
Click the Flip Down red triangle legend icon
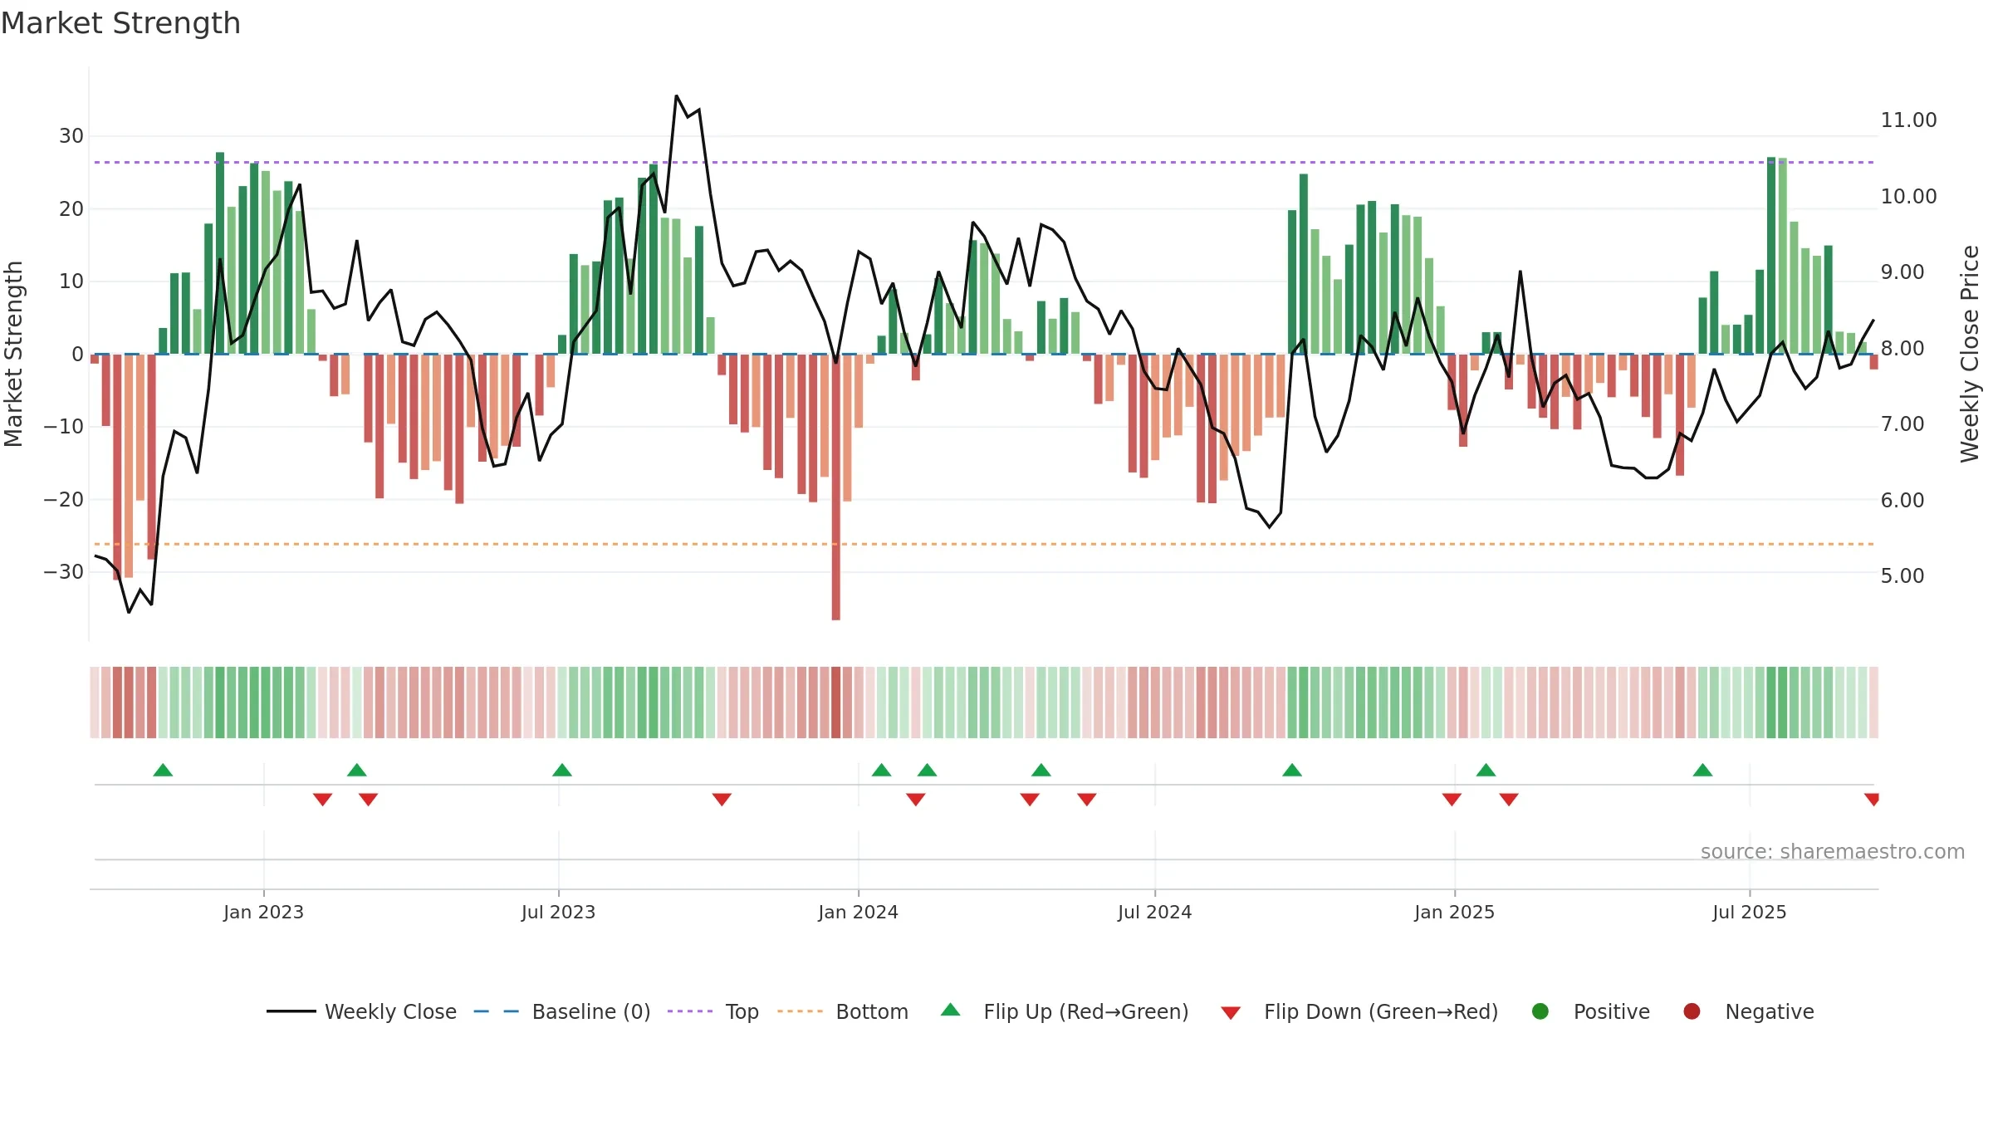[1232, 1013]
